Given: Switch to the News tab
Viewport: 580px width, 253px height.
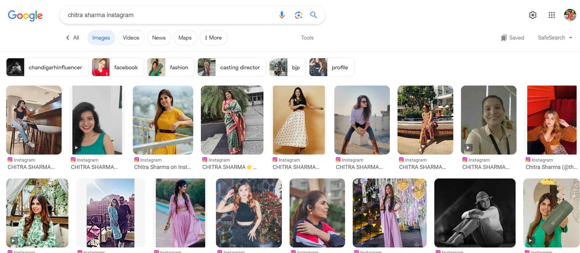Looking at the screenshot, I should (x=159, y=38).
